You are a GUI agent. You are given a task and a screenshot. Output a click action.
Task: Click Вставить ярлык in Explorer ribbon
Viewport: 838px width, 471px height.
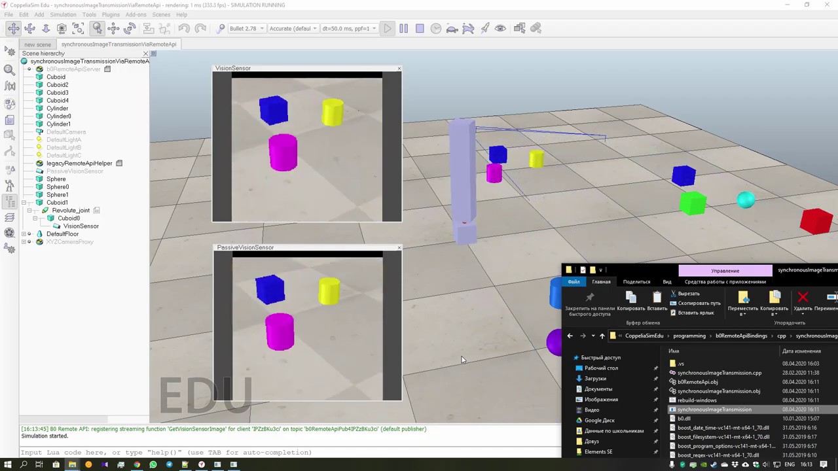[692, 313]
